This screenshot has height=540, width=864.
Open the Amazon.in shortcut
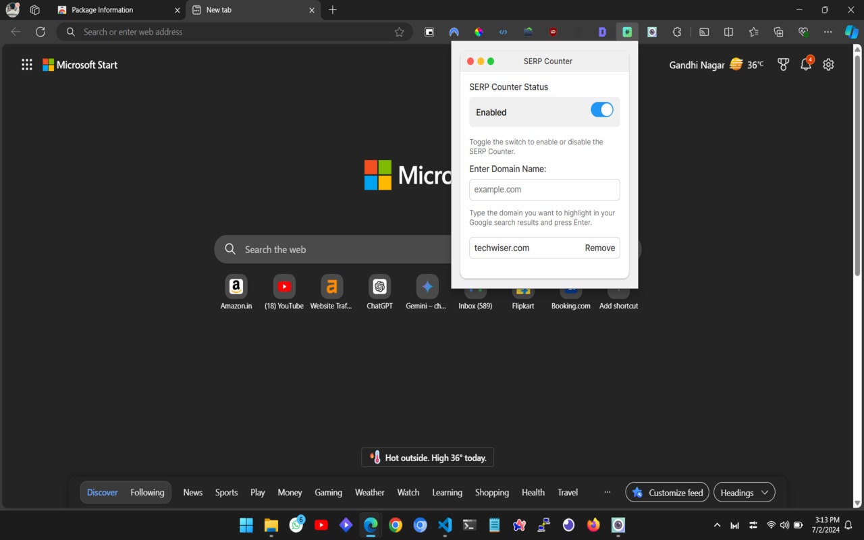pos(236,292)
